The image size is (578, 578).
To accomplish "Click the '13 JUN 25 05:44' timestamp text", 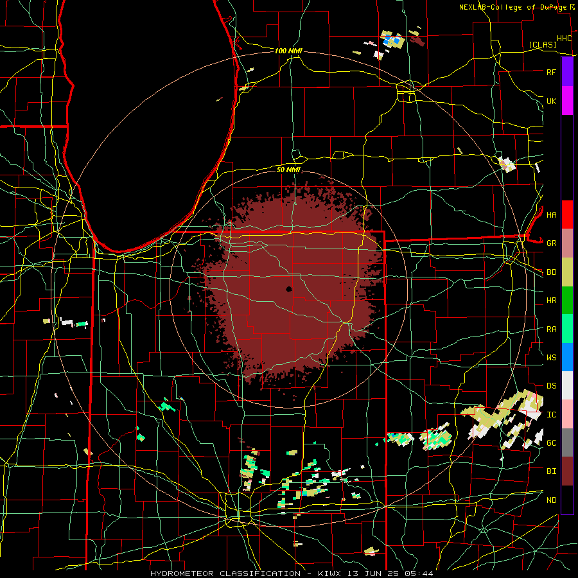I will pyautogui.click(x=392, y=574).
